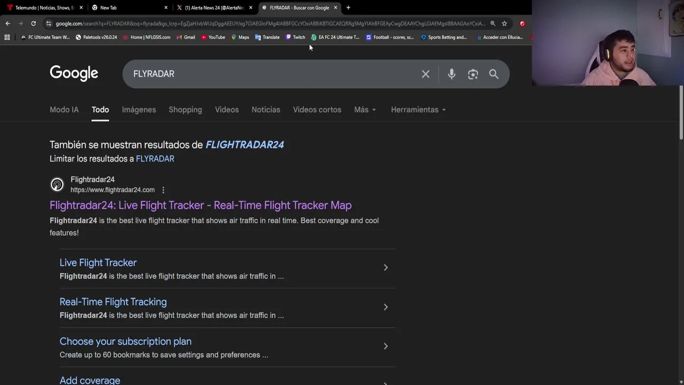Click the flightradar24.com URL text
Viewport: 684px width, 385px height.
(112, 190)
